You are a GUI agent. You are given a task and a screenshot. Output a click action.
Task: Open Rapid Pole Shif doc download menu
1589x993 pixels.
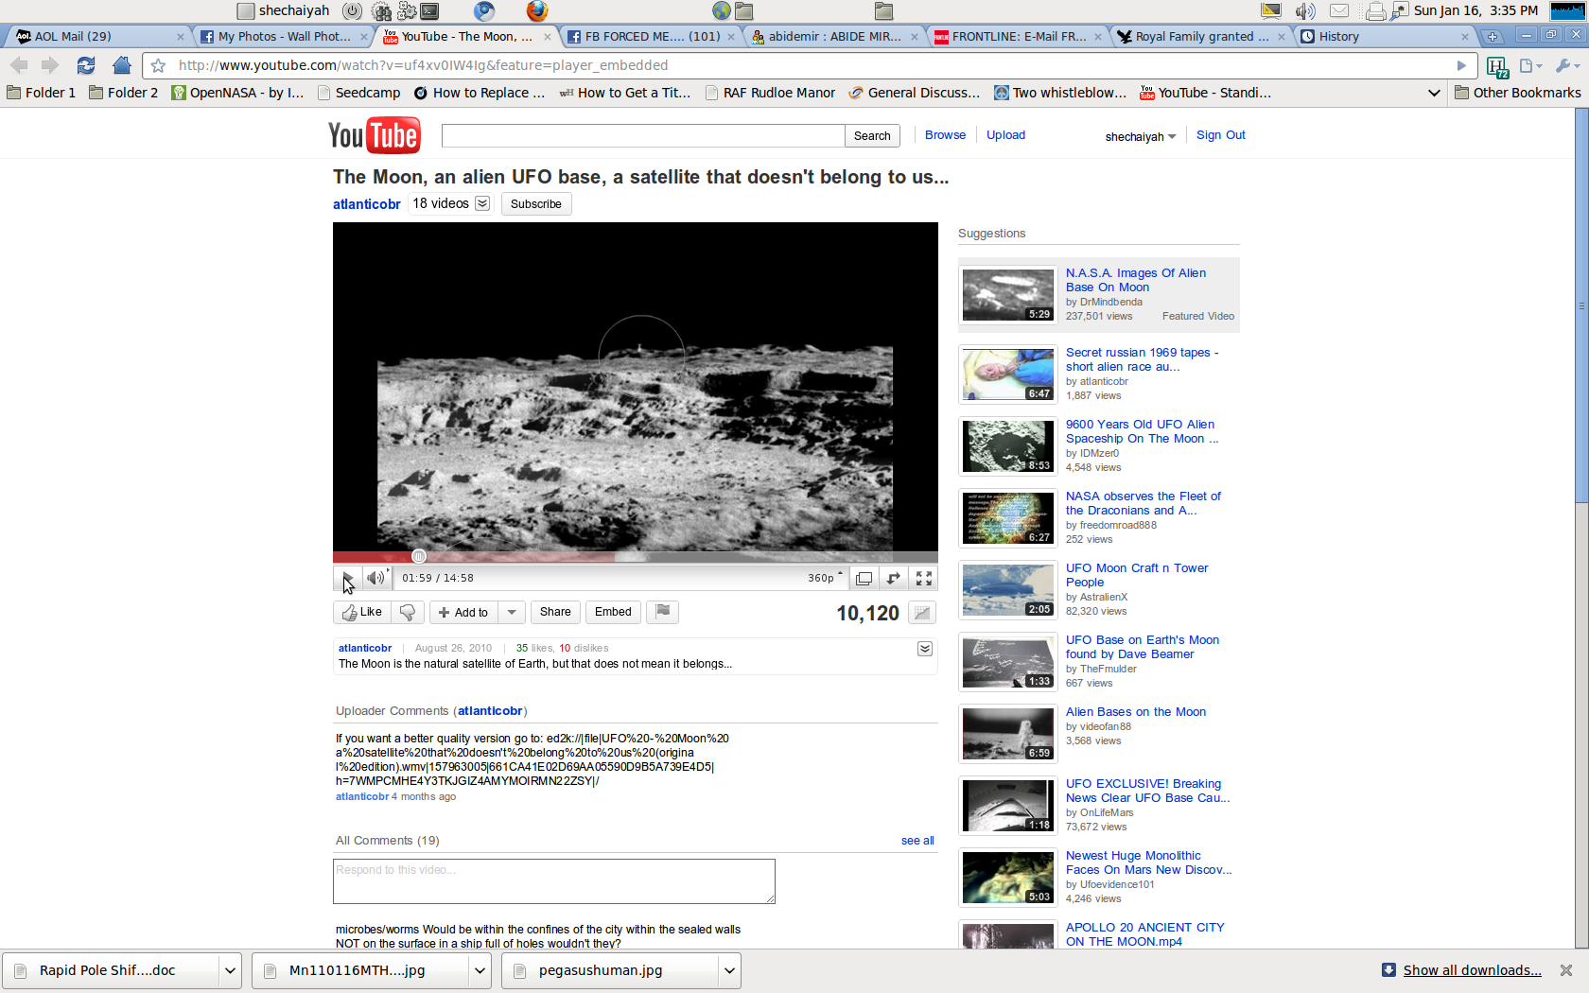click(x=230, y=970)
